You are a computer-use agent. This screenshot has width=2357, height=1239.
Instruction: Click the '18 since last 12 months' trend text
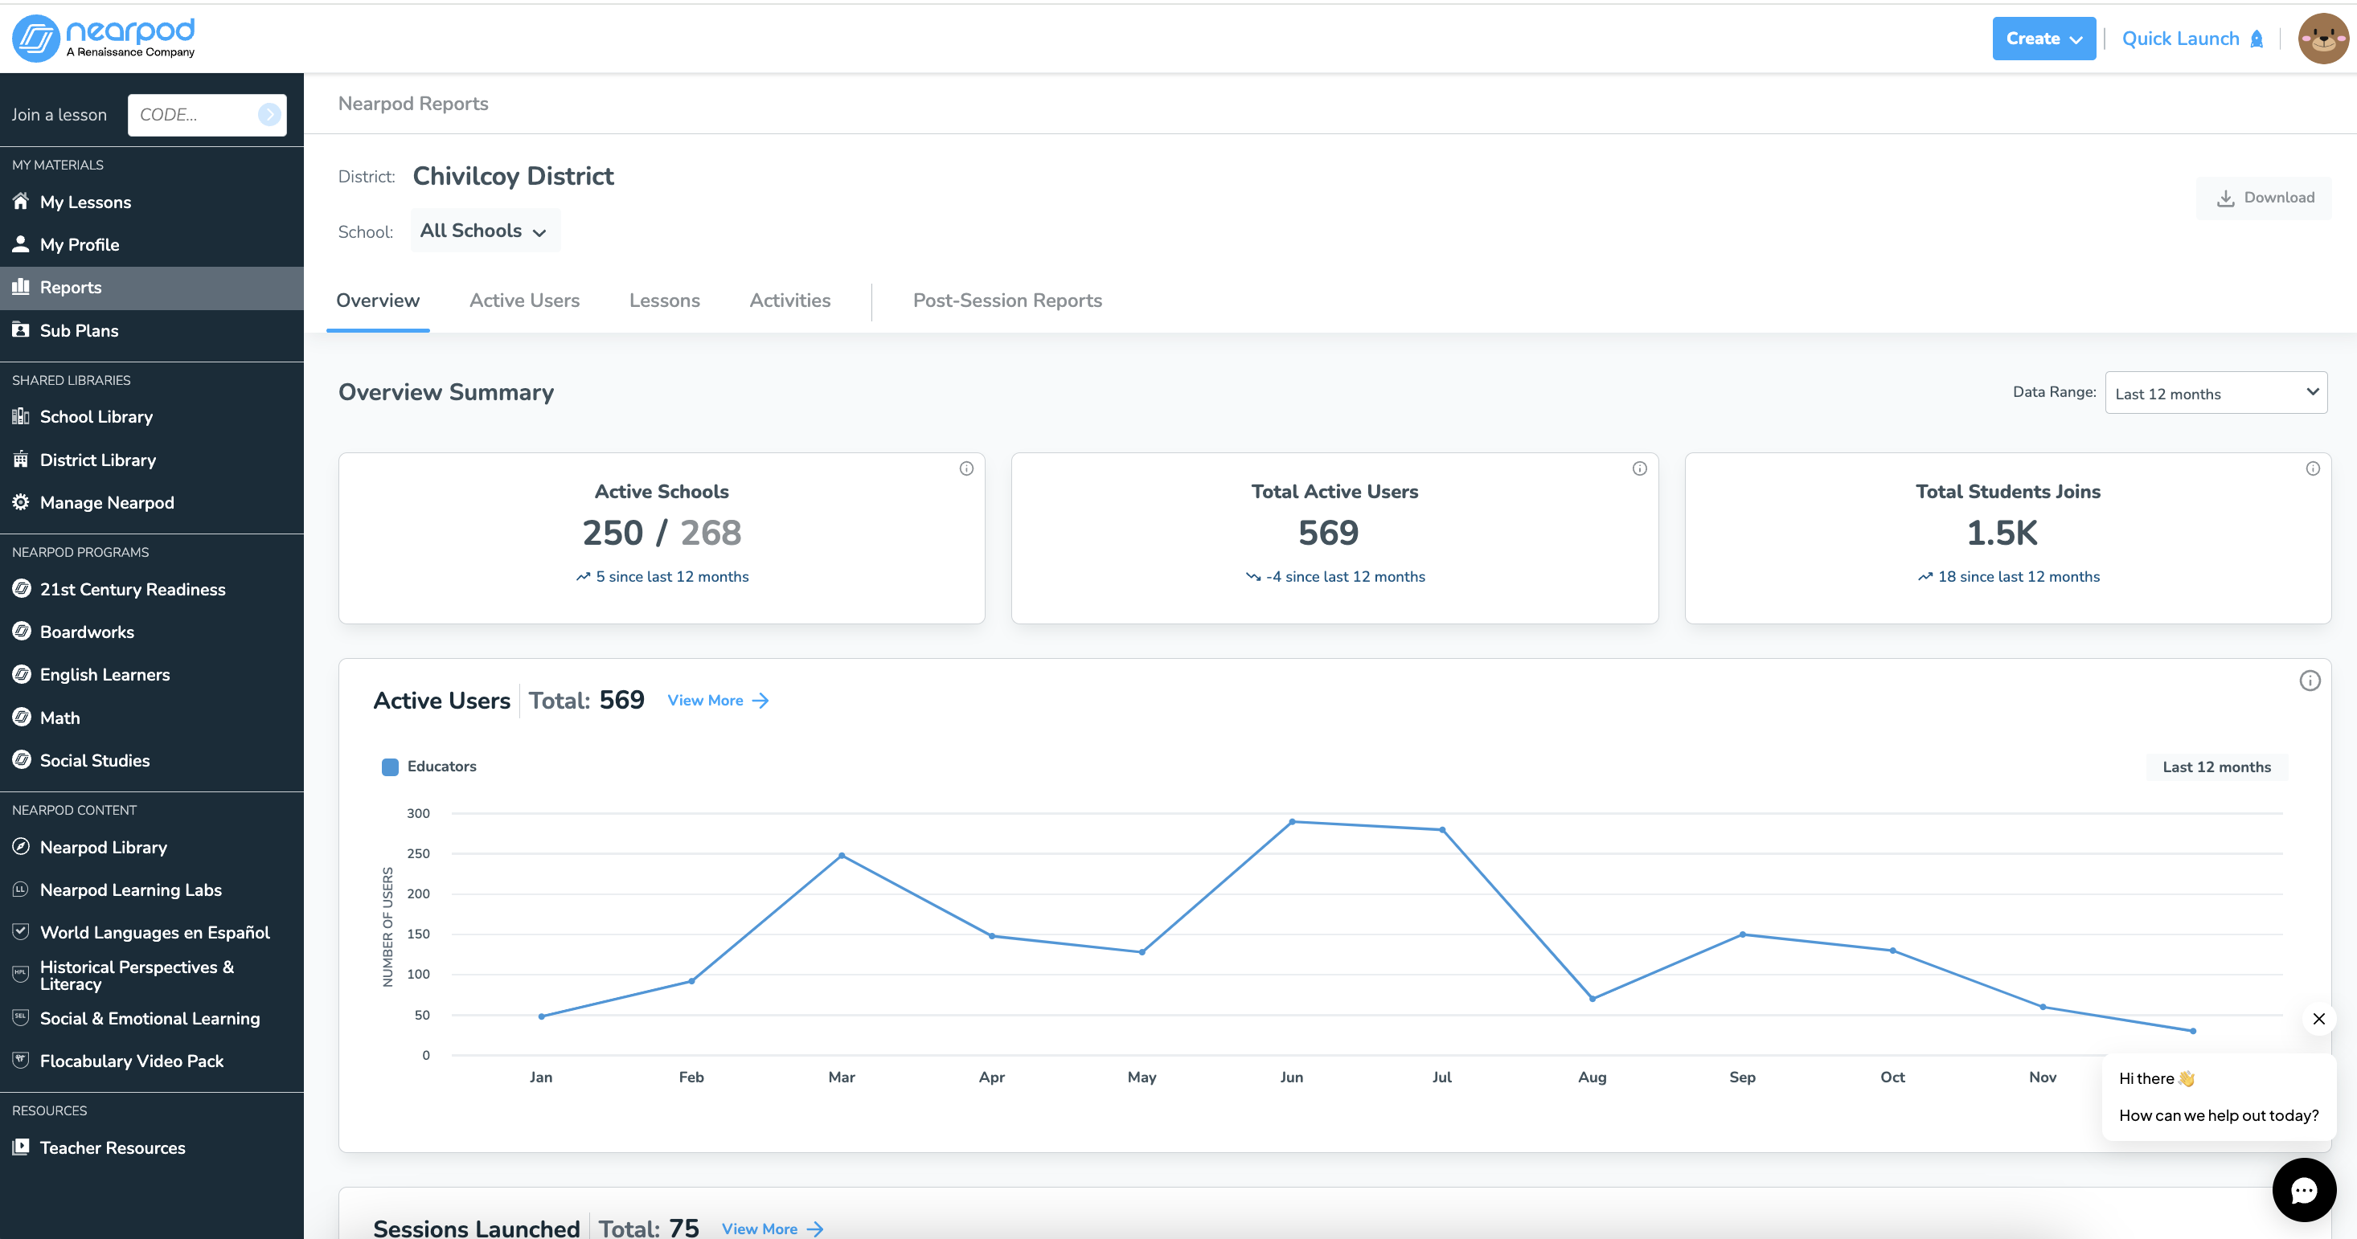click(2019, 577)
